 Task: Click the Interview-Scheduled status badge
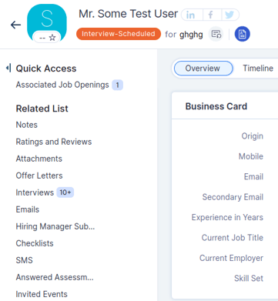click(x=119, y=34)
